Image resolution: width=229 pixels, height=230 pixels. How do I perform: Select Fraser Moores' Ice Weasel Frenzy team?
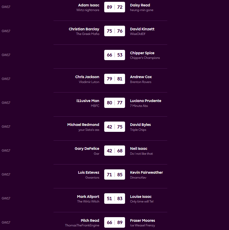142,225
